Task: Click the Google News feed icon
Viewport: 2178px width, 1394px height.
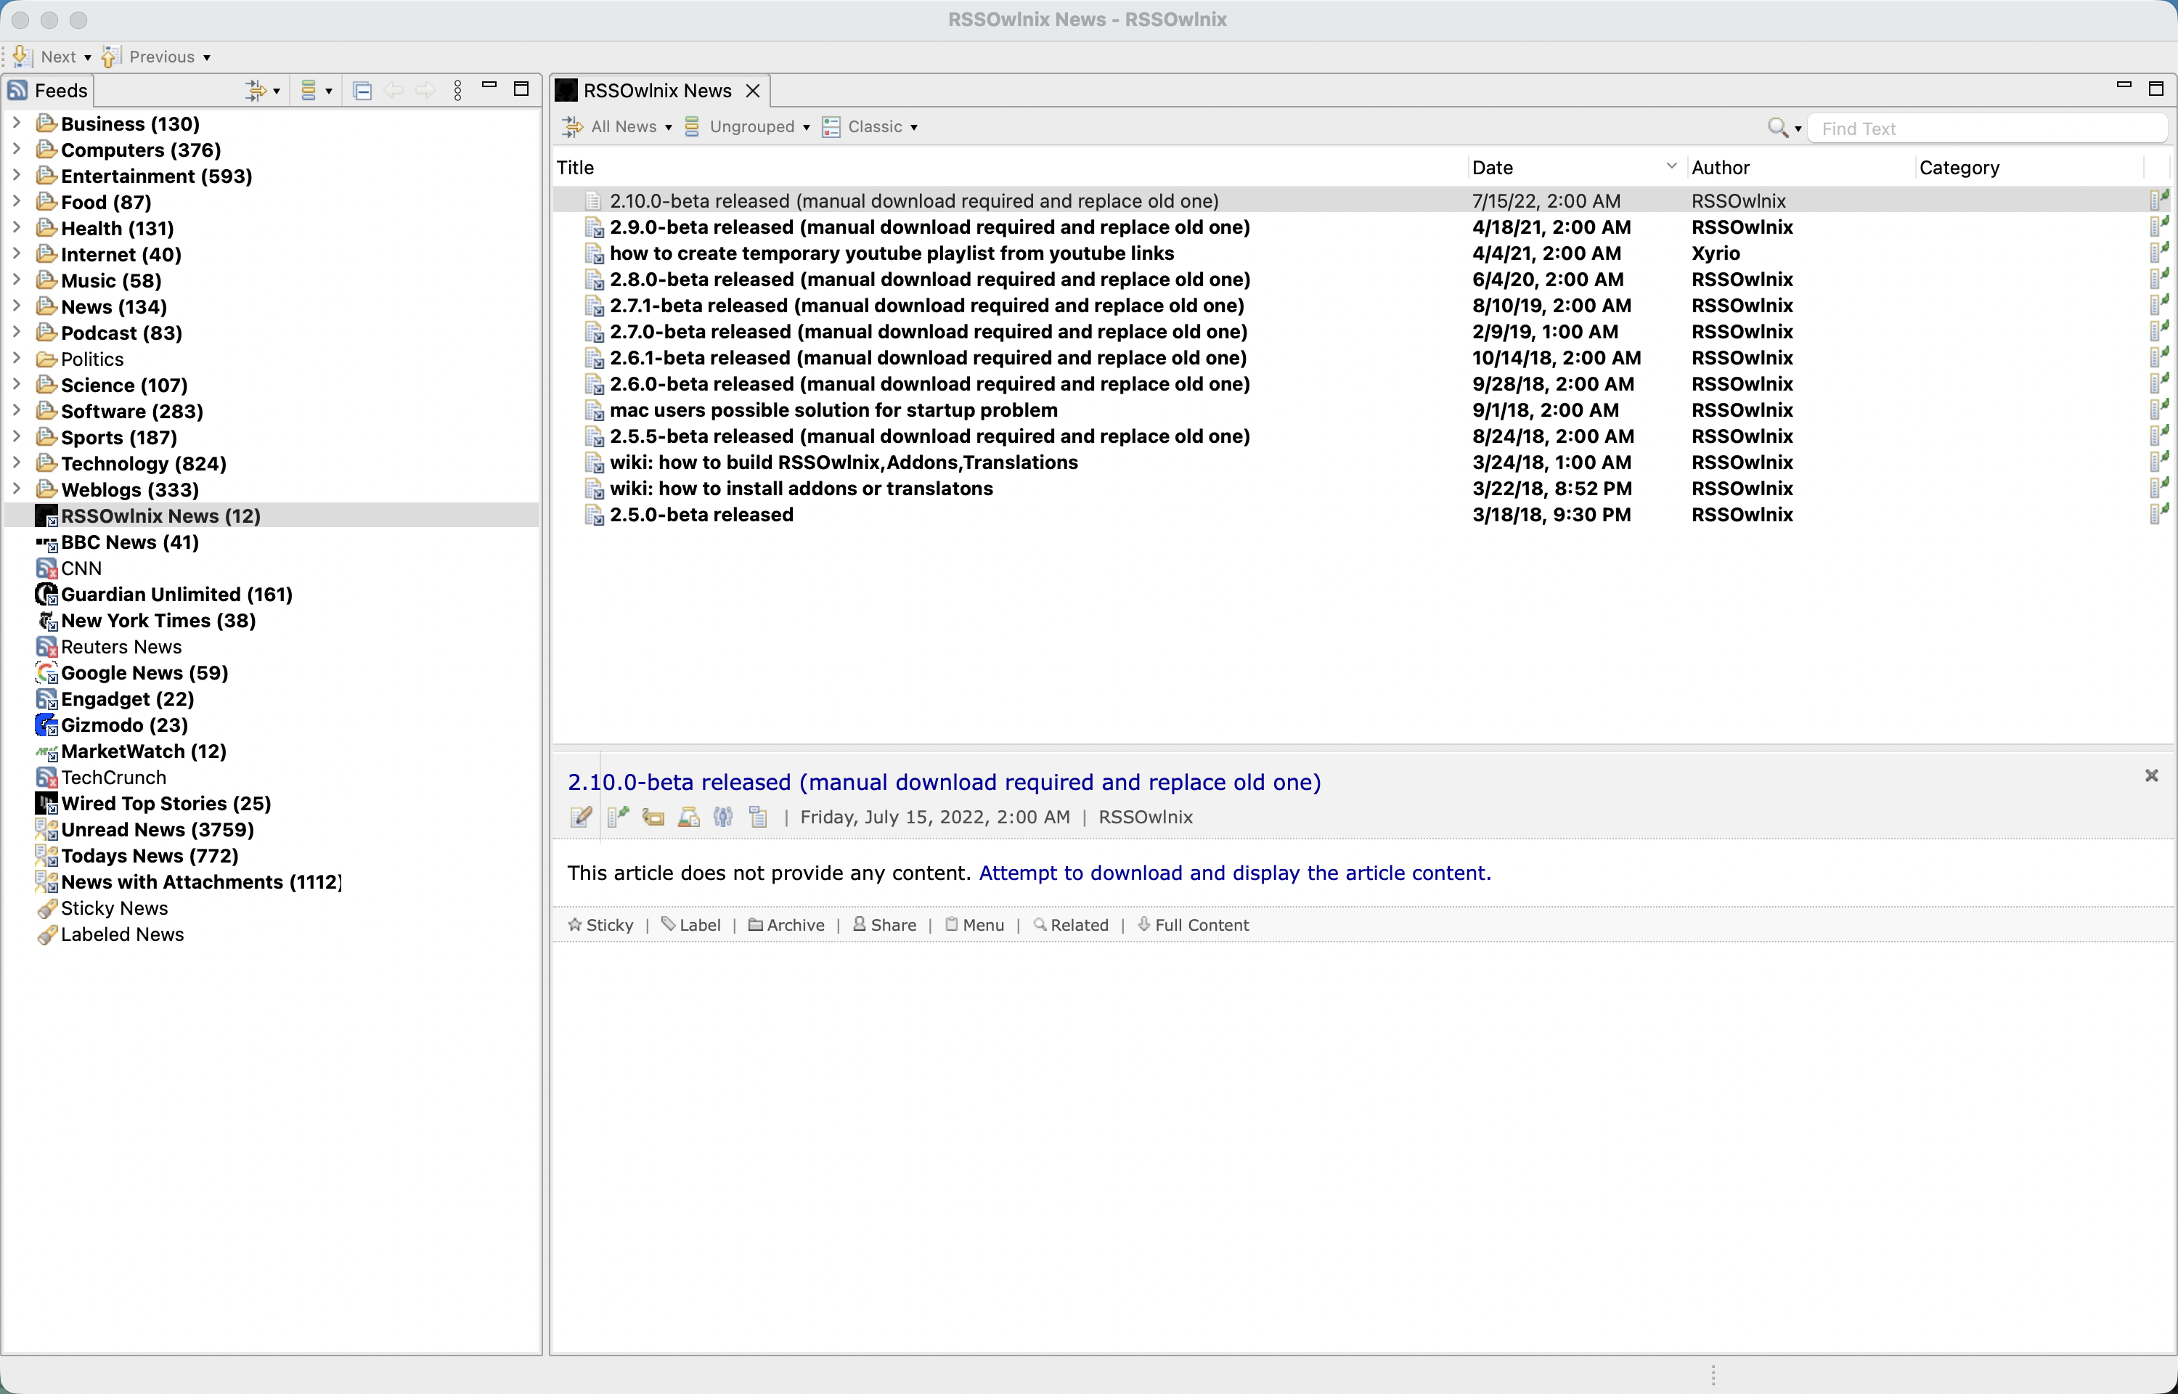Action: coord(46,672)
